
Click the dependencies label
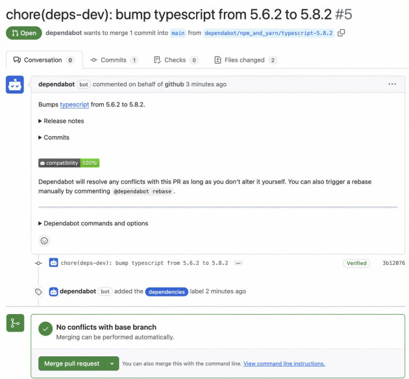[167, 292]
